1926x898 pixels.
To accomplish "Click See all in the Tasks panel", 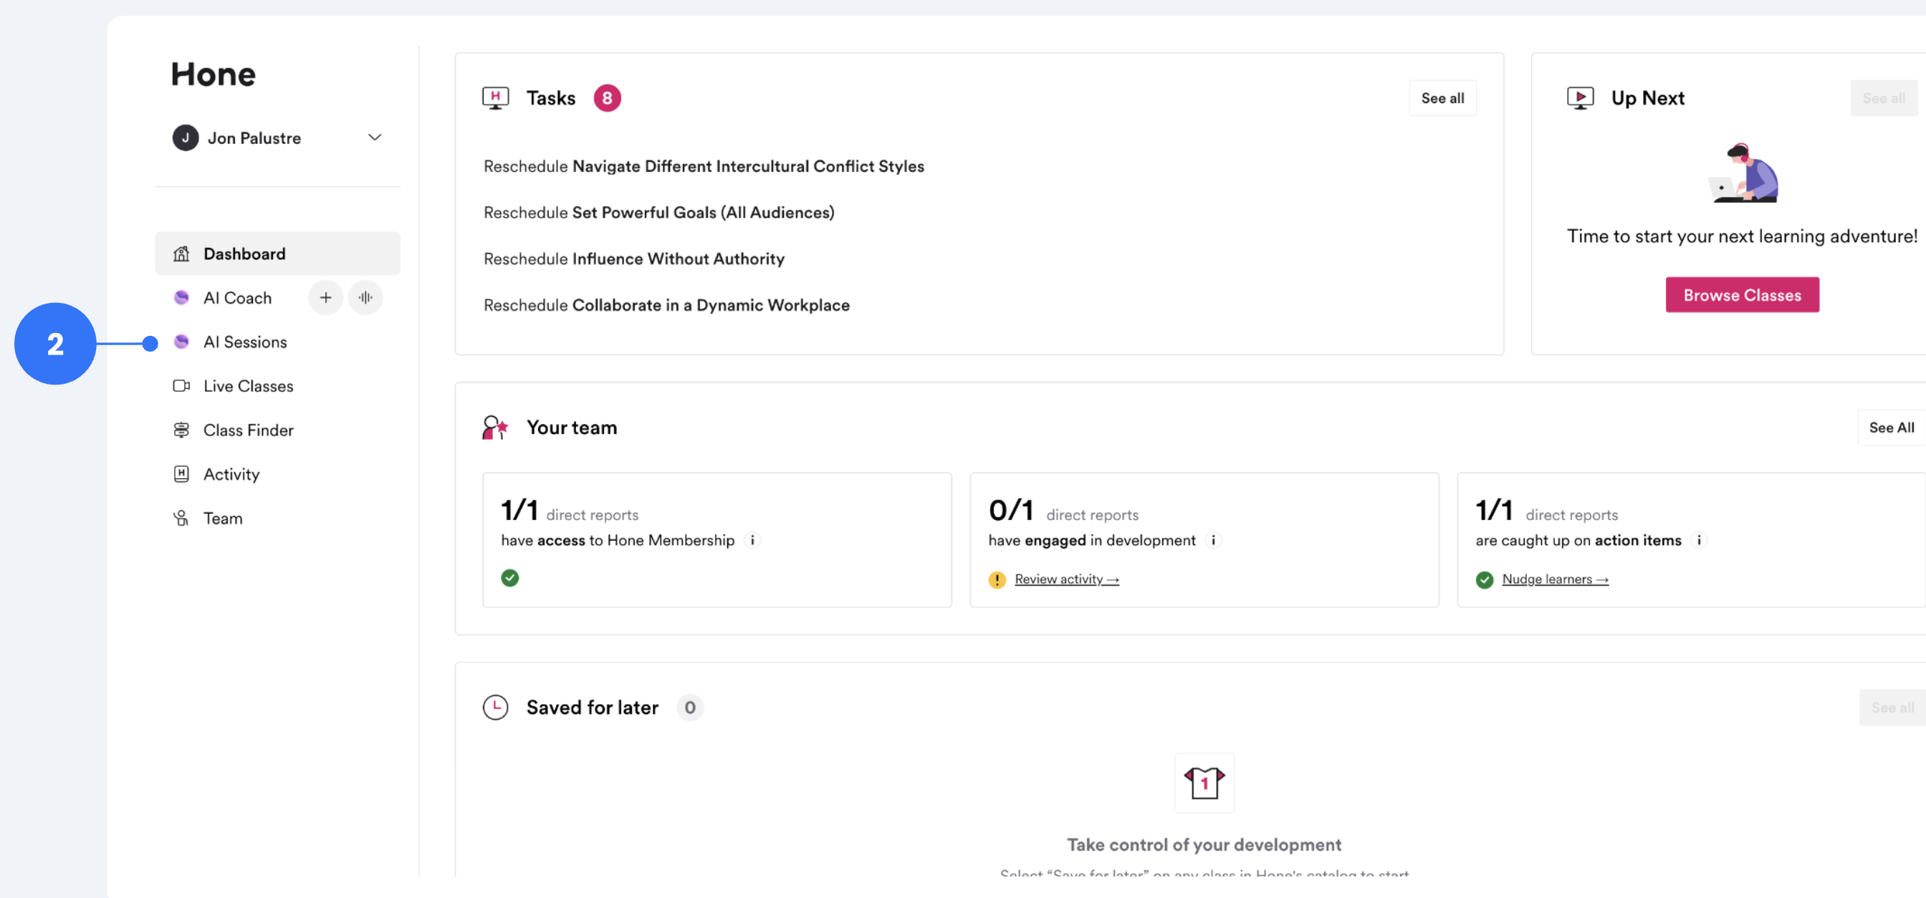I will 1442,98.
